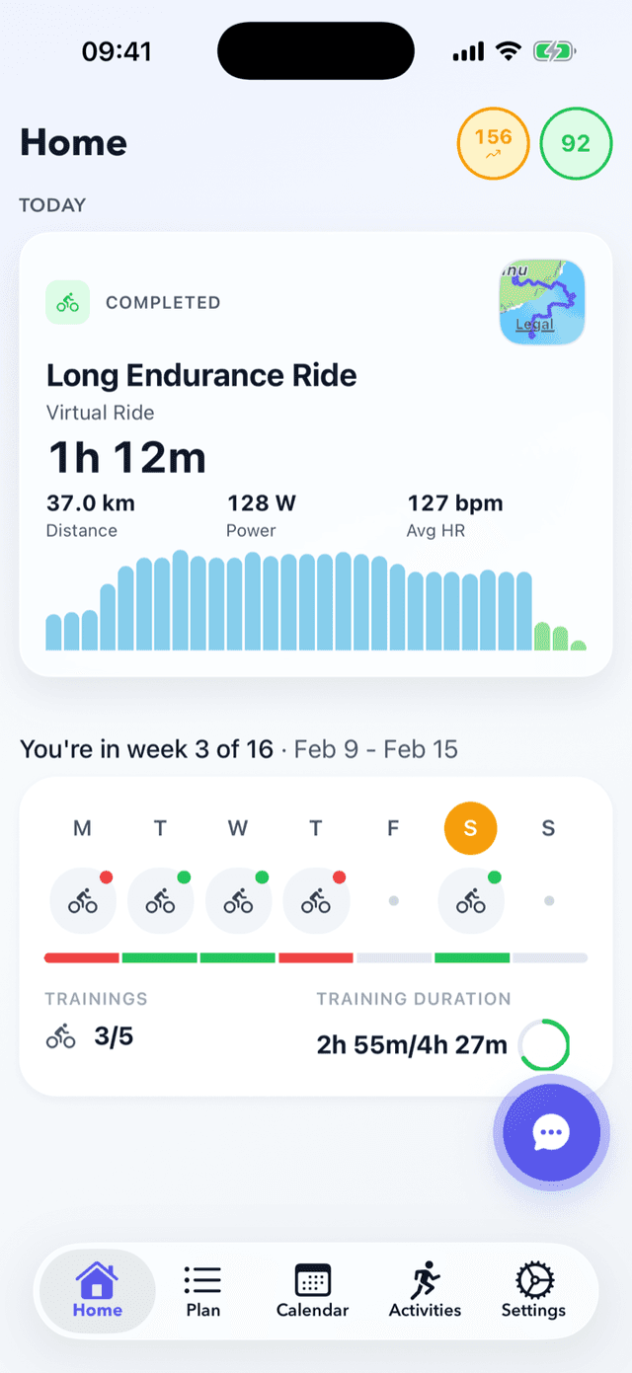Open Wednesday's cycling workout icon

point(238,900)
